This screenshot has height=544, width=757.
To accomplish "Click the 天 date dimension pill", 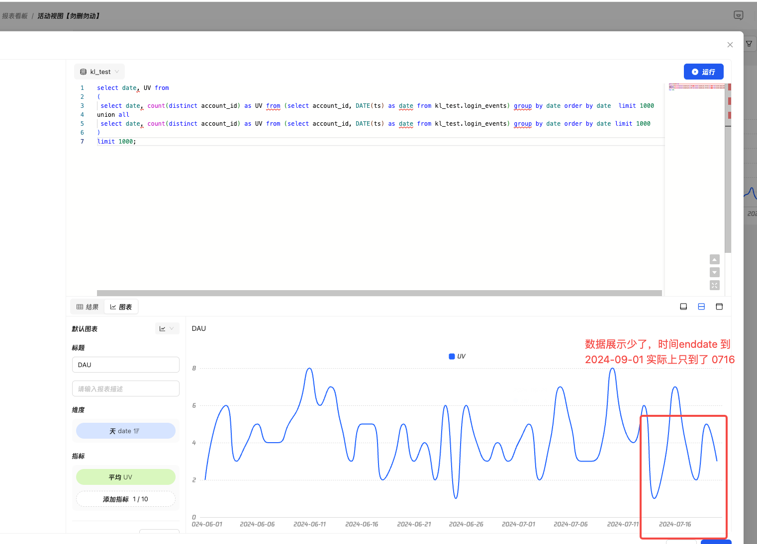I will coord(126,431).
